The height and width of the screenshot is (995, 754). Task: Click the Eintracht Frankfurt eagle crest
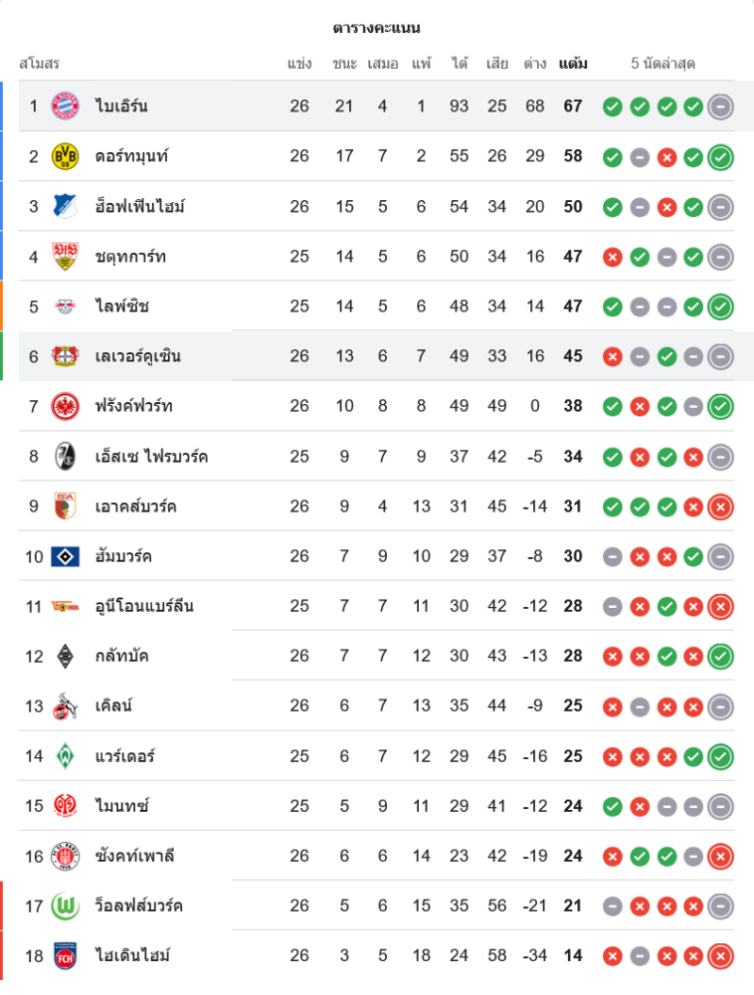[x=66, y=406]
